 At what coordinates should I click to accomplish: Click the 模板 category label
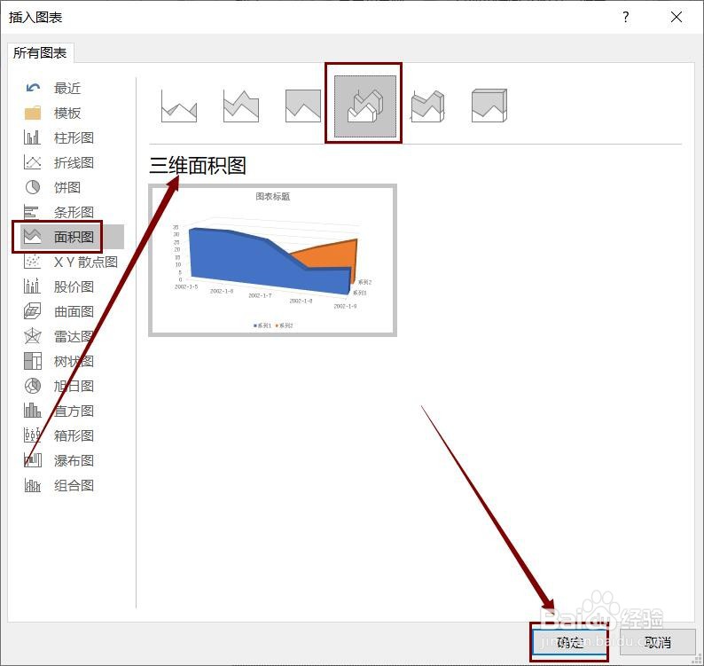(x=67, y=113)
